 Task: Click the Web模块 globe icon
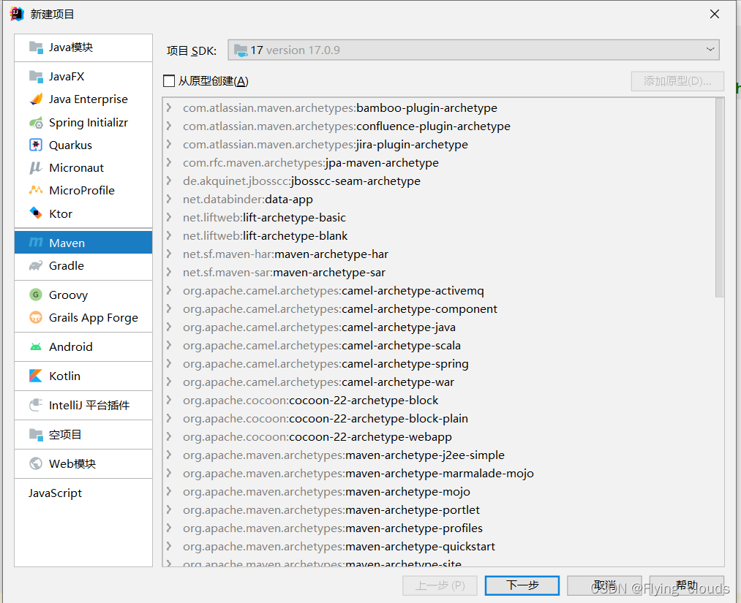[36, 463]
